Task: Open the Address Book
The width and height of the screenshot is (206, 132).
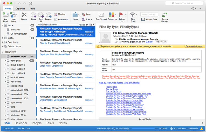Action: point(149,19)
